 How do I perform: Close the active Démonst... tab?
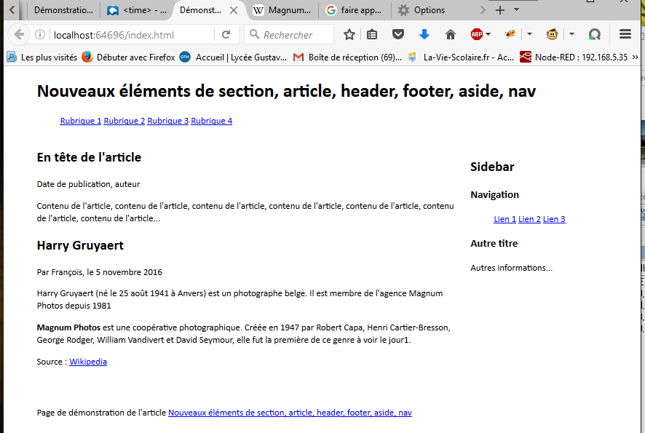coord(234,10)
